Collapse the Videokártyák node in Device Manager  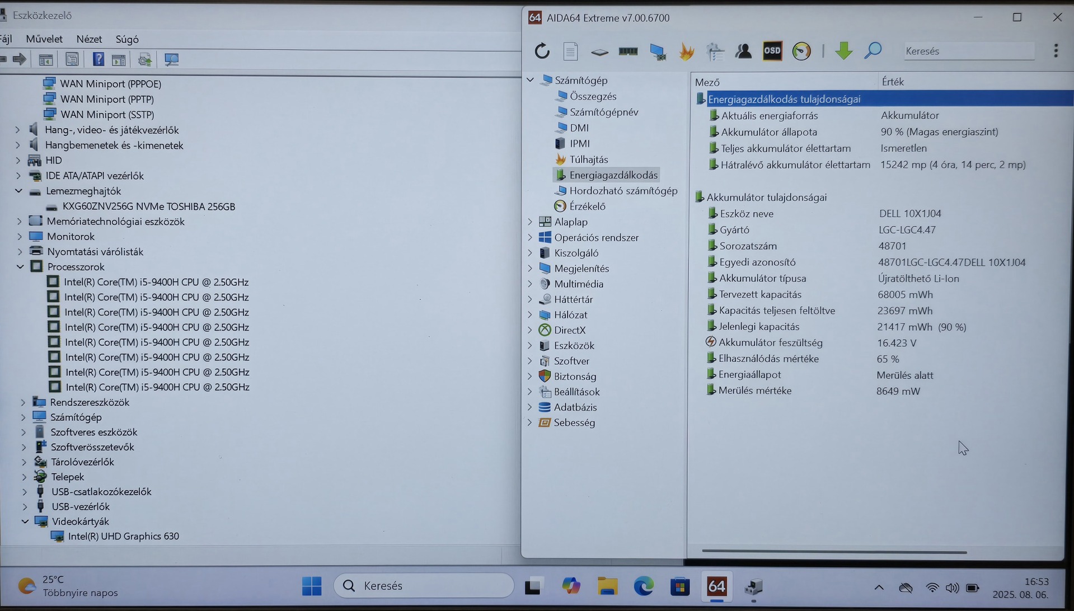point(25,521)
